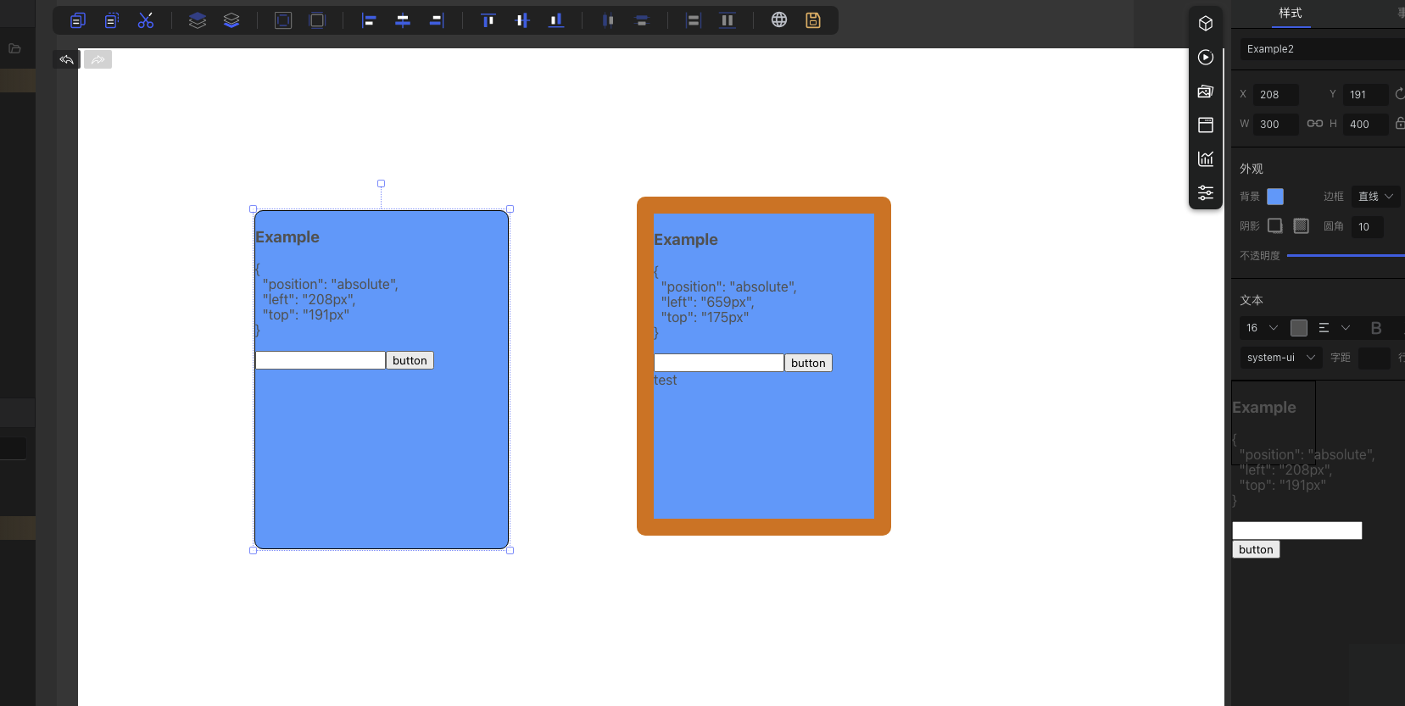Open the border style dropdown 直线

[x=1375, y=197]
